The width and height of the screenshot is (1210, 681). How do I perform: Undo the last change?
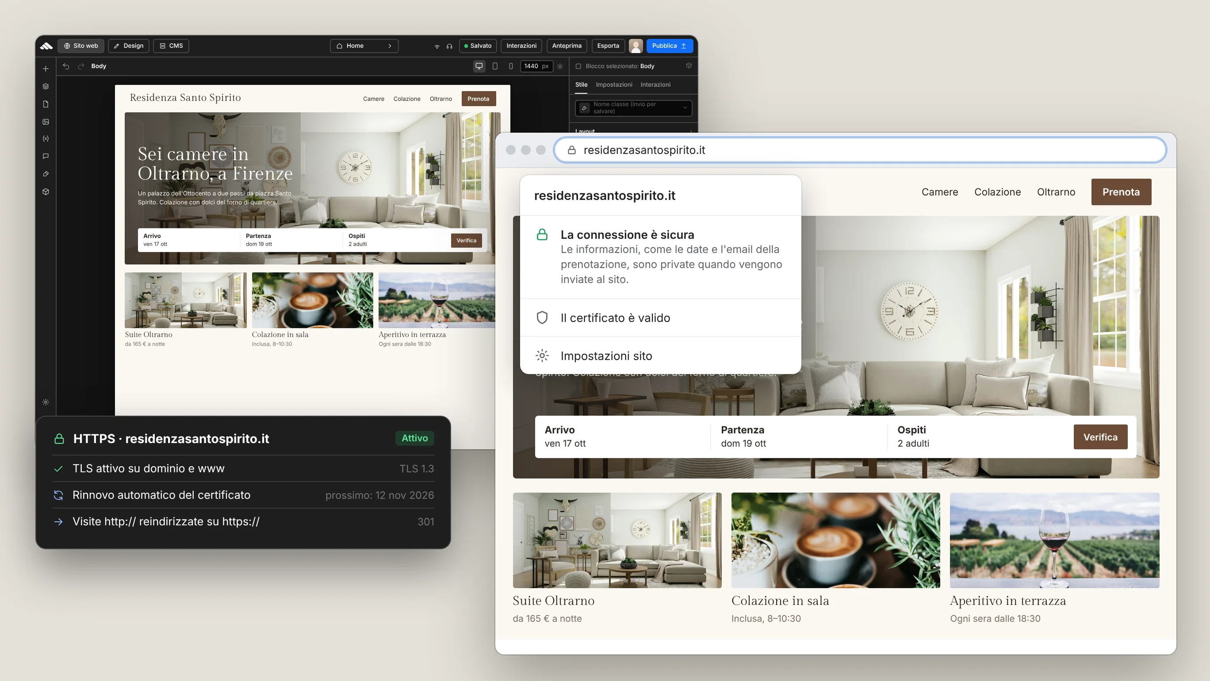click(66, 66)
